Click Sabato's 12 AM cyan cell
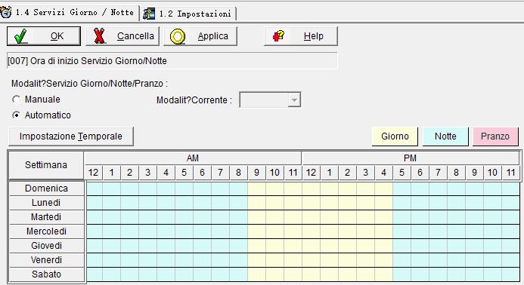The height and width of the screenshot is (285, 524). click(x=95, y=274)
